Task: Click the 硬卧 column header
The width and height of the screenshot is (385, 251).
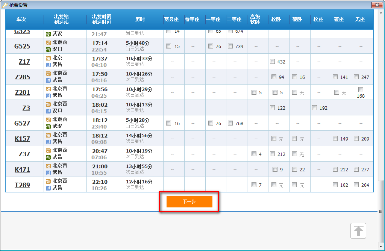Action: tap(297, 20)
